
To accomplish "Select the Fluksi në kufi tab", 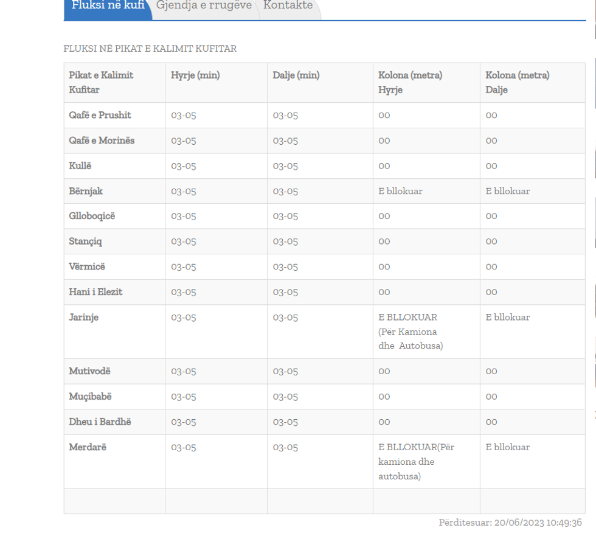I will point(108,6).
